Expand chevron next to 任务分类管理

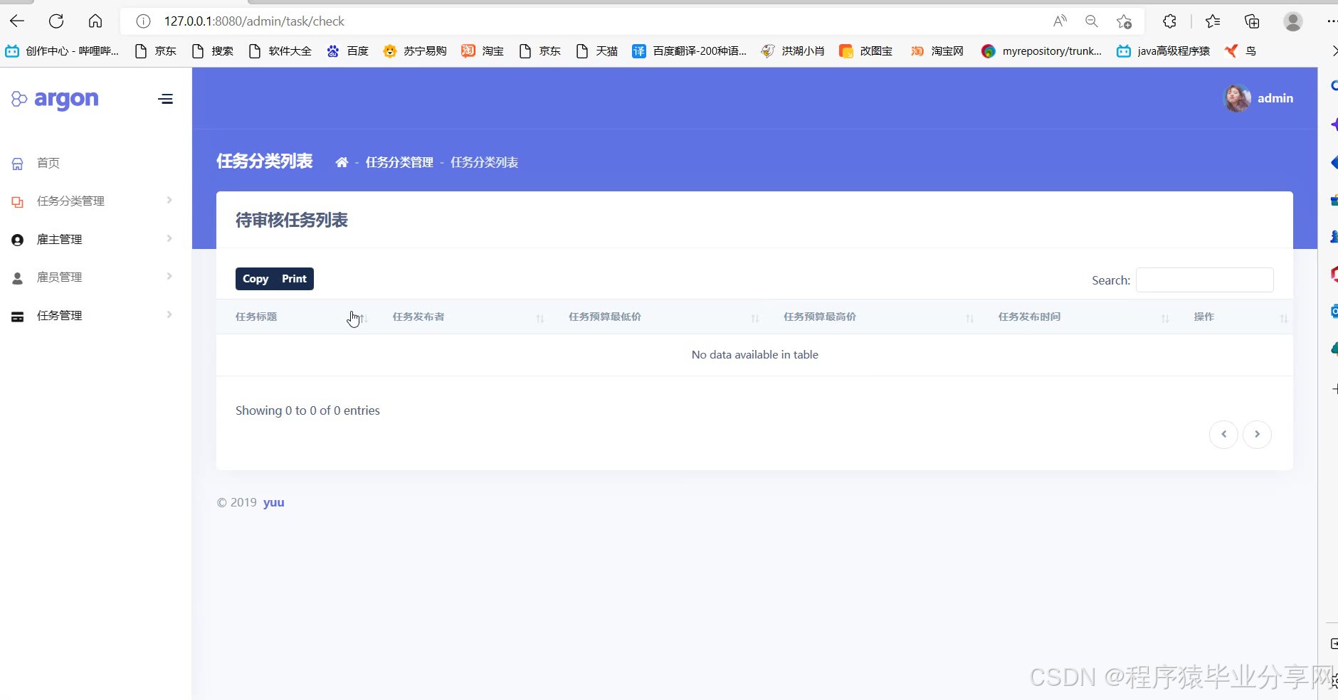(169, 201)
